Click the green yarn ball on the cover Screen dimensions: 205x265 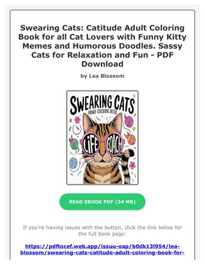coord(73,144)
